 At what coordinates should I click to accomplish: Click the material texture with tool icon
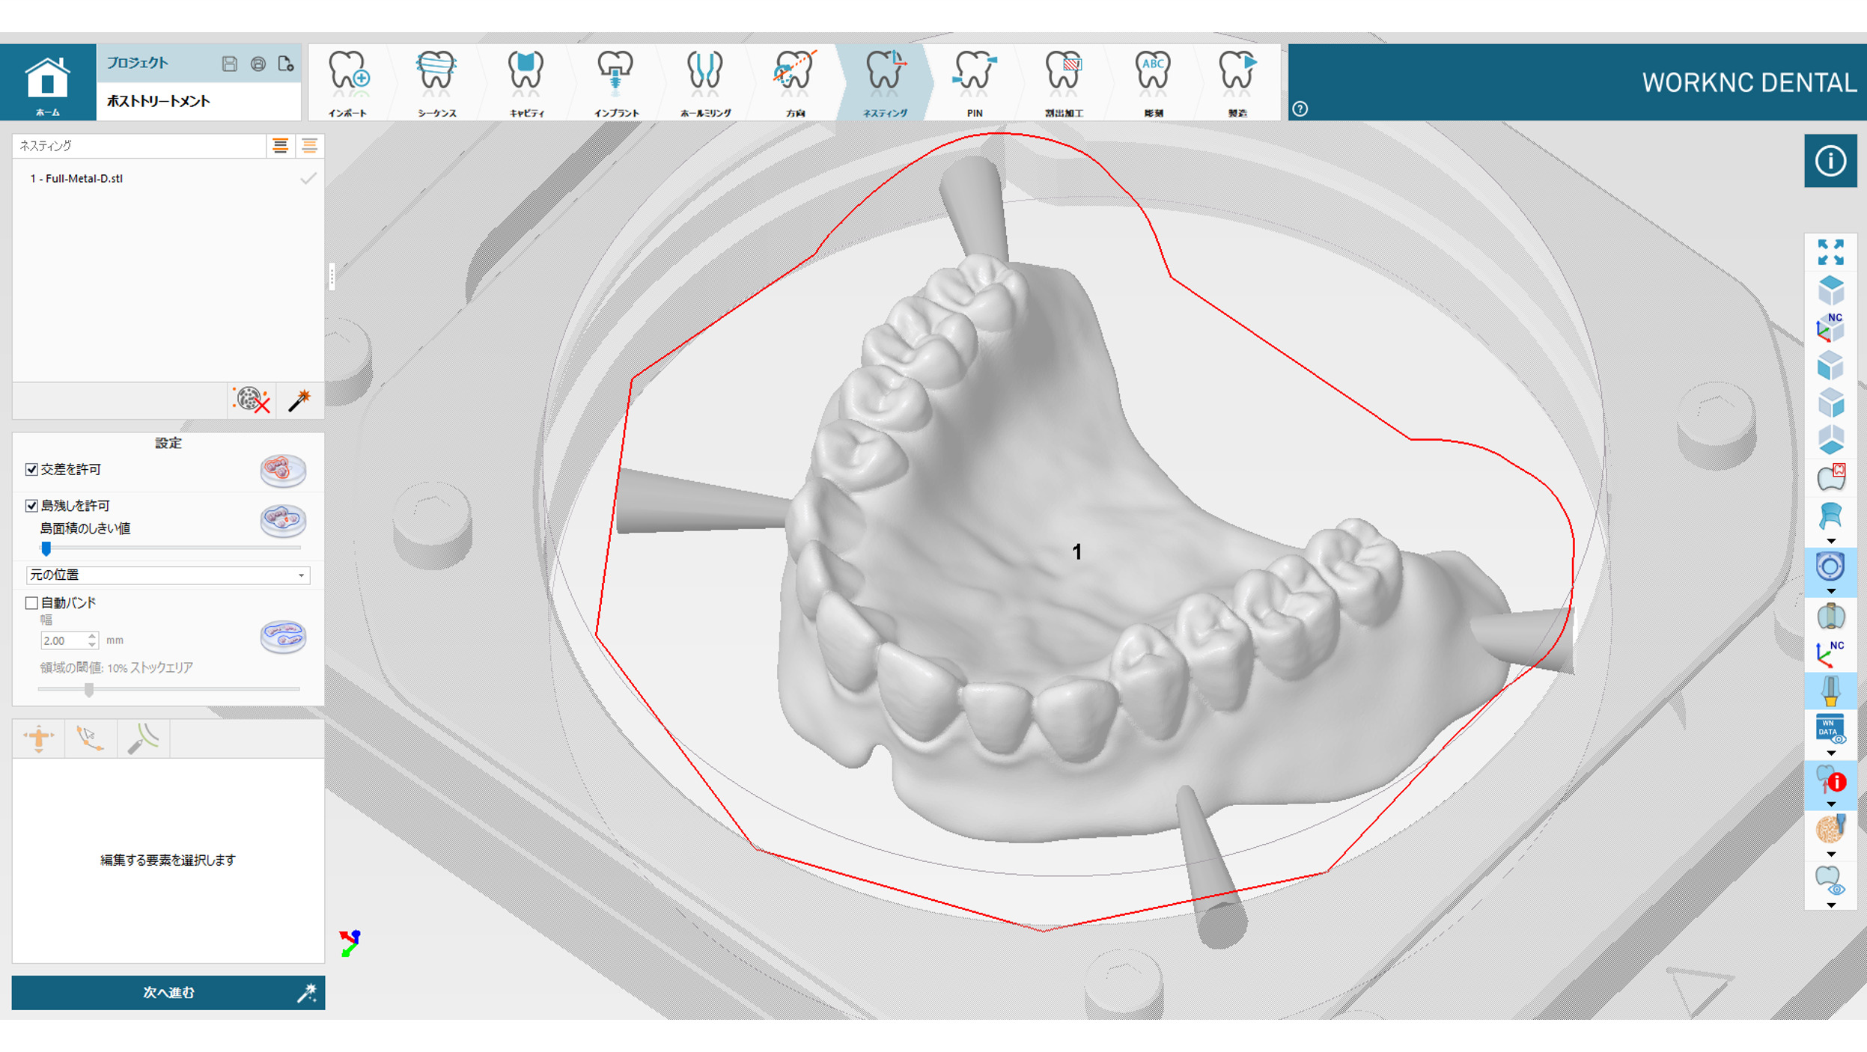(x=1831, y=830)
